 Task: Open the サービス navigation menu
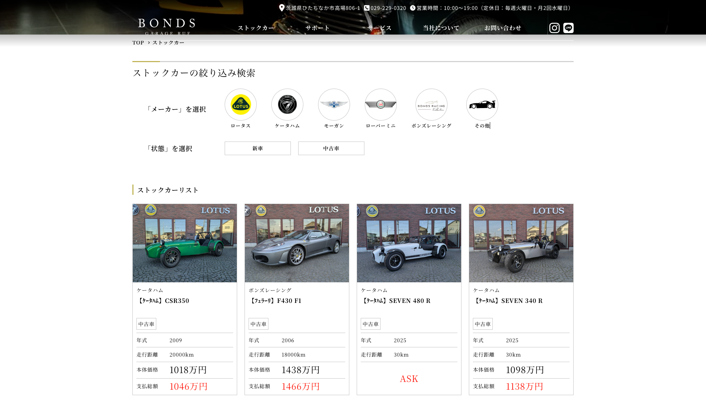coord(379,28)
